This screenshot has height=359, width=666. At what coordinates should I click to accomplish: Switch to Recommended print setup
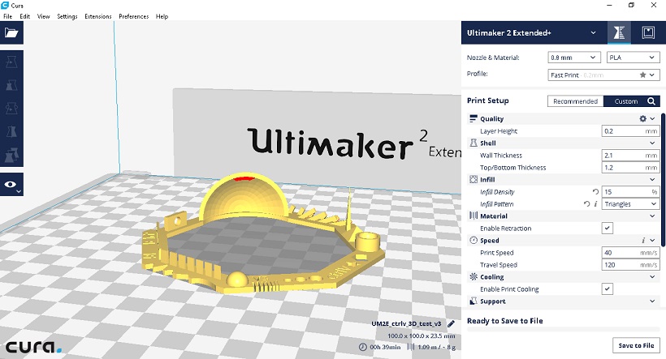(x=575, y=100)
